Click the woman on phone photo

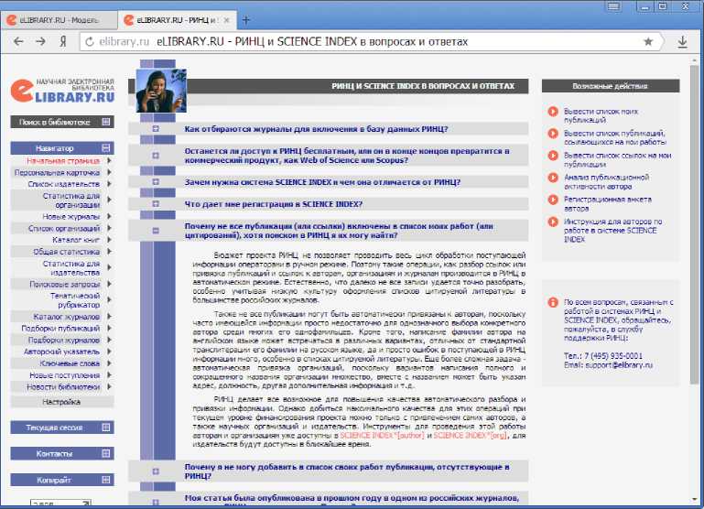[161, 91]
